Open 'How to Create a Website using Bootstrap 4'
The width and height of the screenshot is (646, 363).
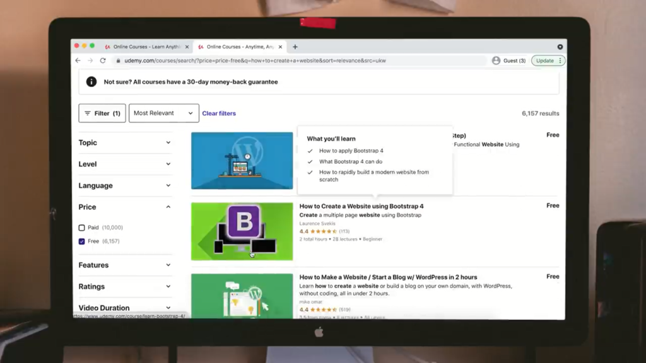point(361,206)
